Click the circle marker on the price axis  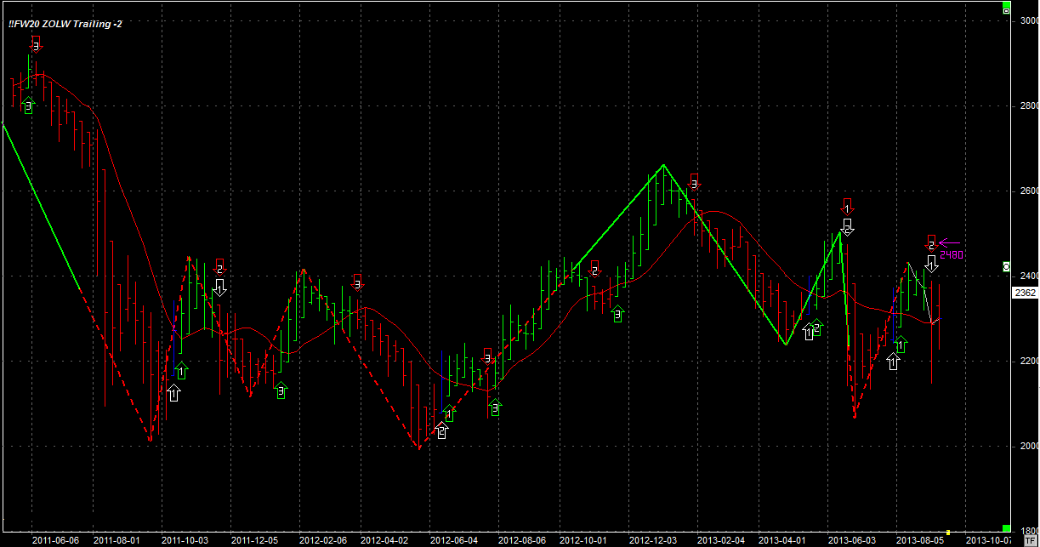tap(1006, 267)
